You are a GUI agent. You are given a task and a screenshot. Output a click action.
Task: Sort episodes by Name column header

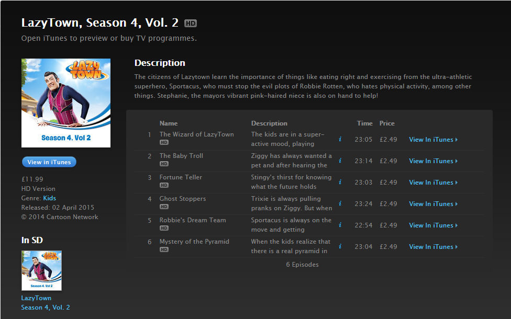pos(169,123)
